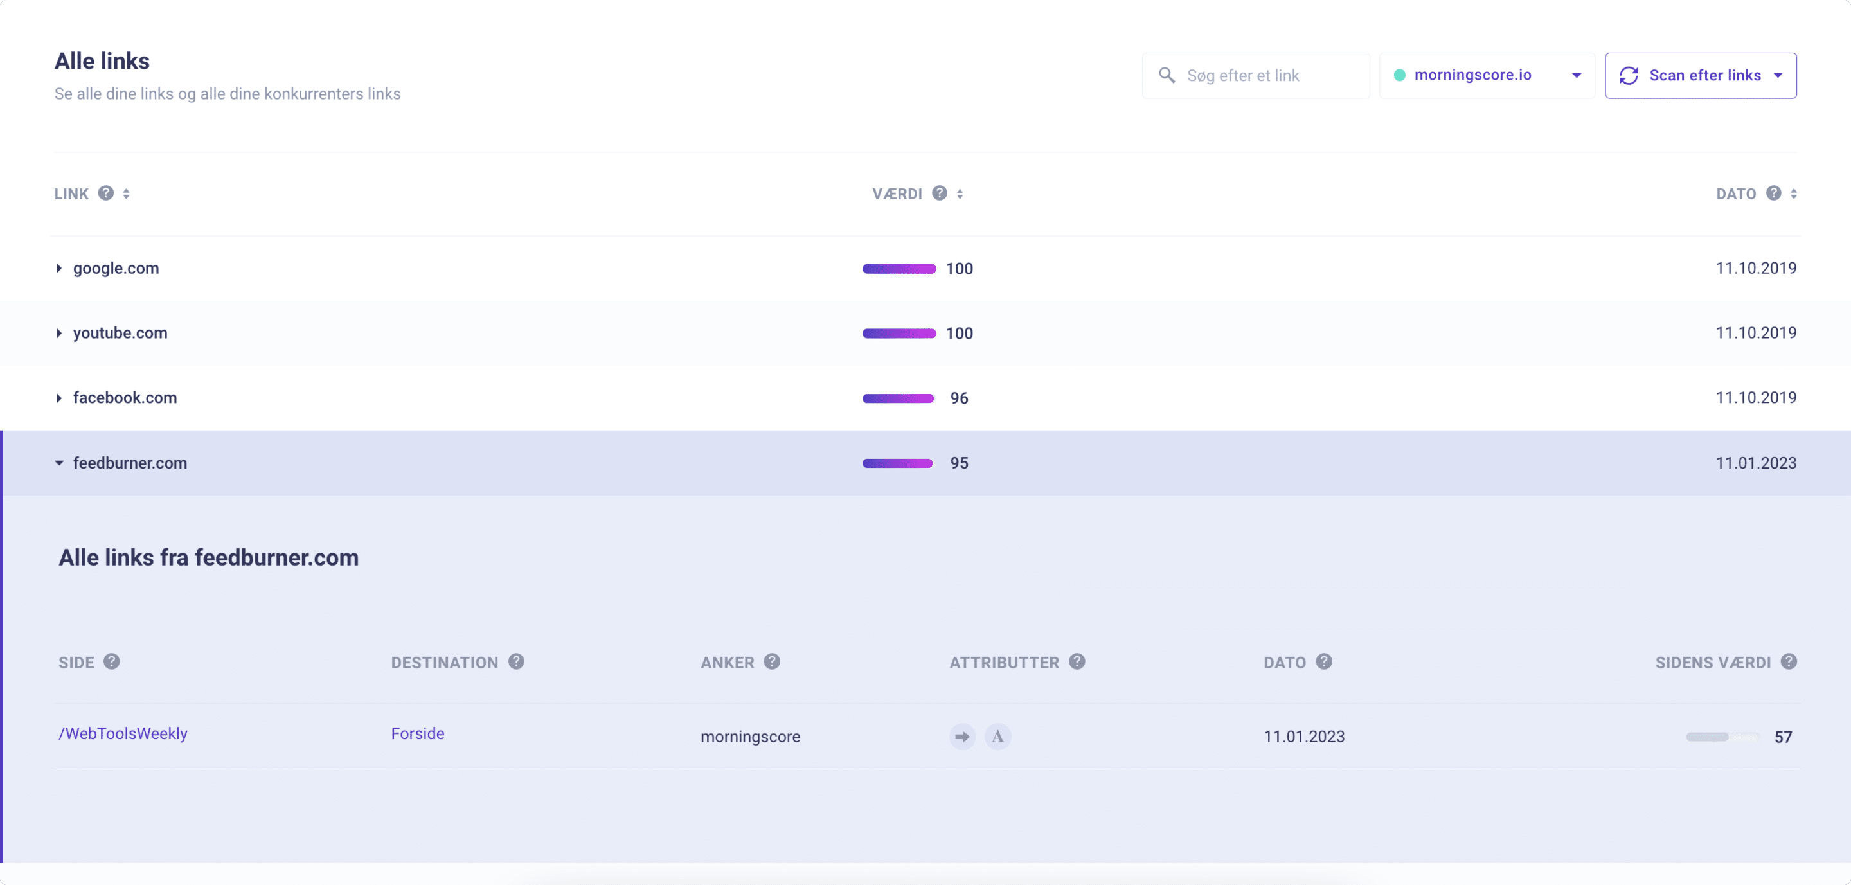Click the feedburner.com value bar
The width and height of the screenshot is (1851, 885).
click(897, 463)
